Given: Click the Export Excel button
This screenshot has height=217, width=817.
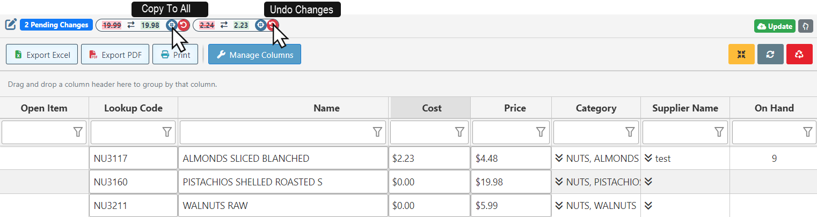Looking at the screenshot, I should (42, 55).
